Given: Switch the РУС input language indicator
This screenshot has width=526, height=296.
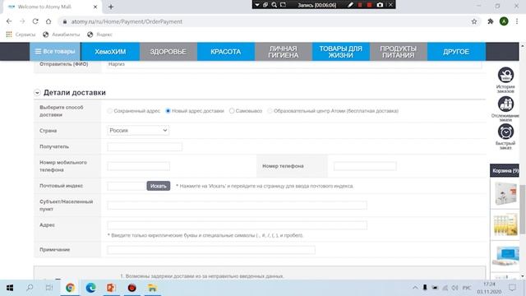Looking at the screenshot, I should pos(467,288).
